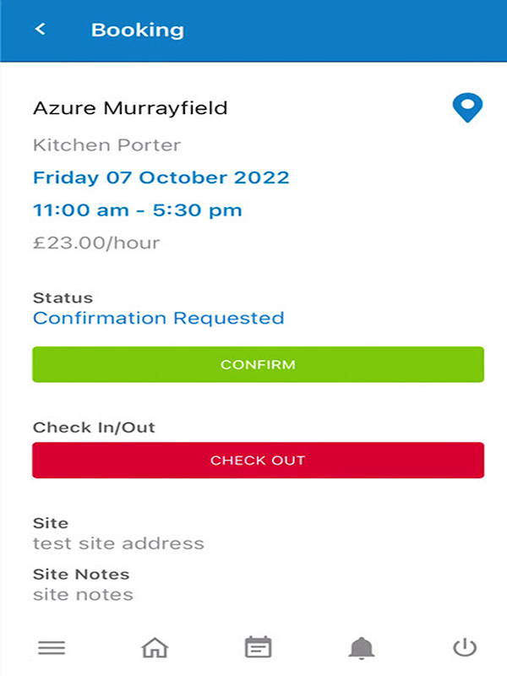Tap the red Check Out button
This screenshot has height=676, width=507.
pyautogui.click(x=258, y=460)
